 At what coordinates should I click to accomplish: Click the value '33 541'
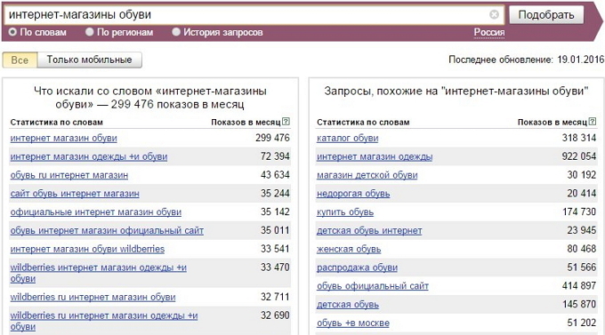point(275,249)
